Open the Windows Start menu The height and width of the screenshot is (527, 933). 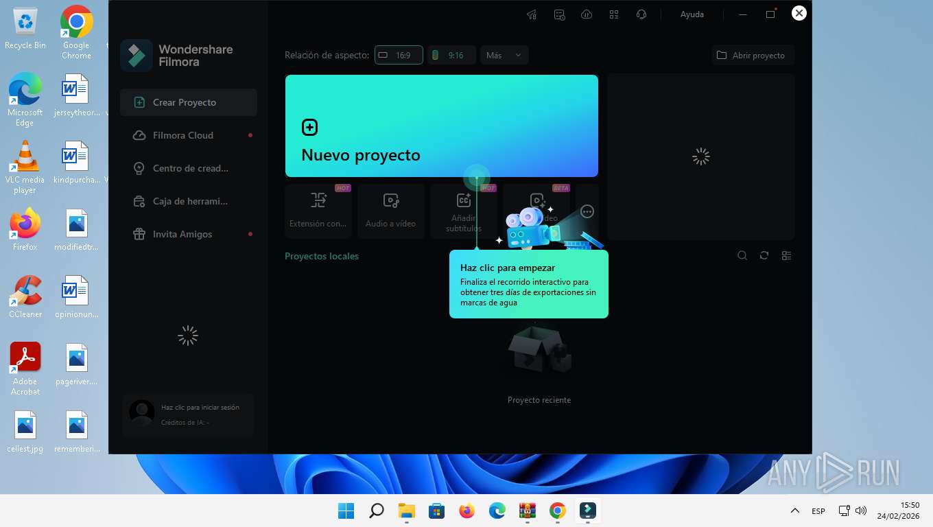[346, 511]
